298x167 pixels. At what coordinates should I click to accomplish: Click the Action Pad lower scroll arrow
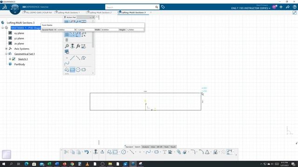pyautogui.click(x=93, y=73)
